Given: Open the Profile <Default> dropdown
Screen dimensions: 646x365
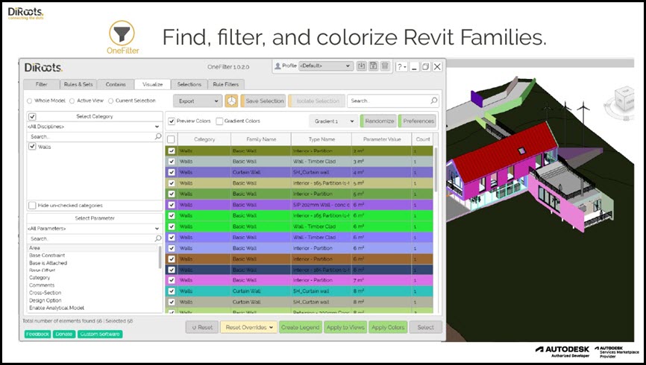Looking at the screenshot, I should [325, 66].
